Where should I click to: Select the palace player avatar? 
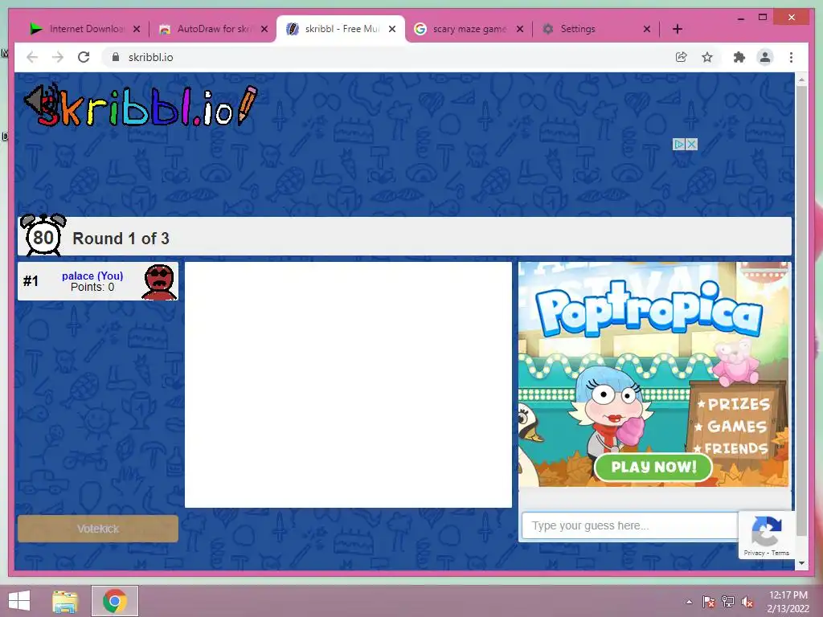[159, 282]
